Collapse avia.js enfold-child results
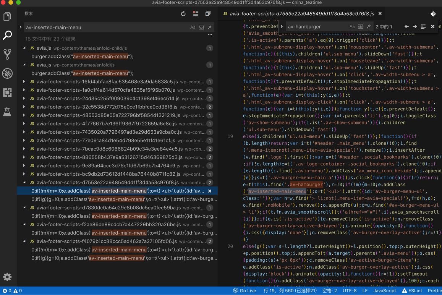Screen dimensions: 442x295 coord(24,48)
